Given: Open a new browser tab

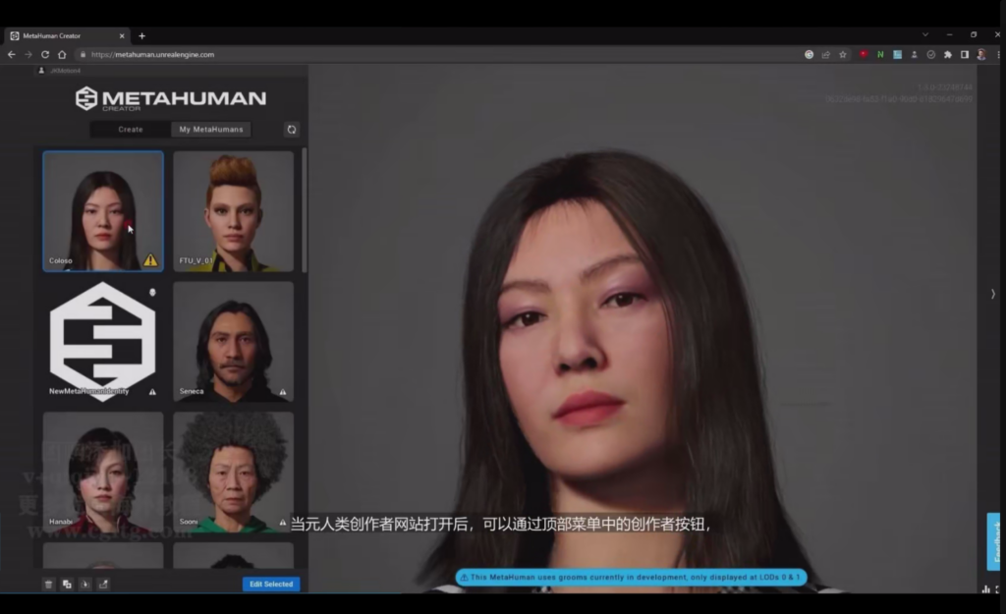Looking at the screenshot, I should tap(141, 36).
